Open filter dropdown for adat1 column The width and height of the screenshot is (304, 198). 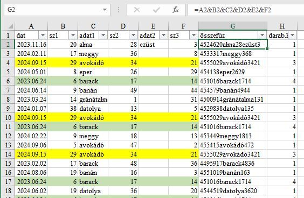point(103,35)
